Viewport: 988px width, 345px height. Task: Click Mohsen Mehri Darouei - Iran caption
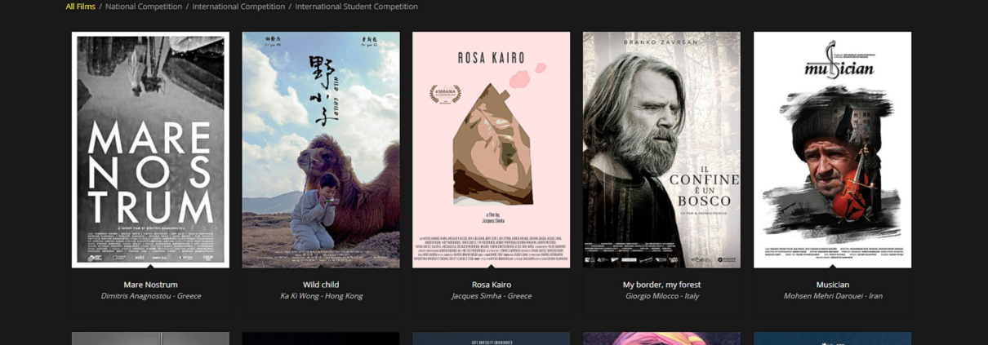click(832, 296)
